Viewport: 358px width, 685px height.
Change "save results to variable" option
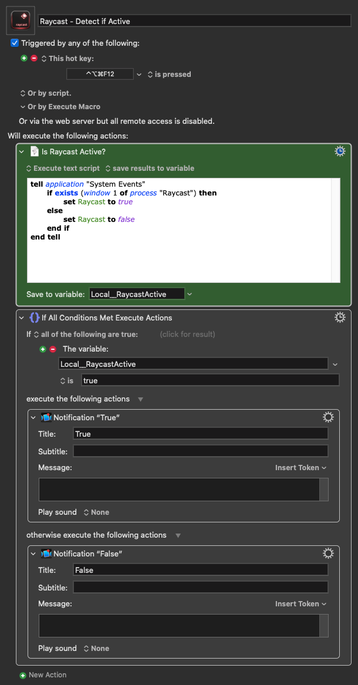tap(150, 168)
